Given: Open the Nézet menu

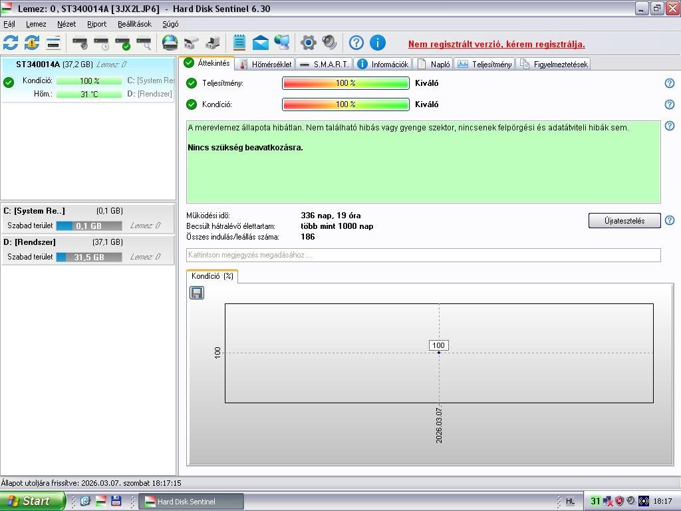Looking at the screenshot, I should [x=67, y=25].
